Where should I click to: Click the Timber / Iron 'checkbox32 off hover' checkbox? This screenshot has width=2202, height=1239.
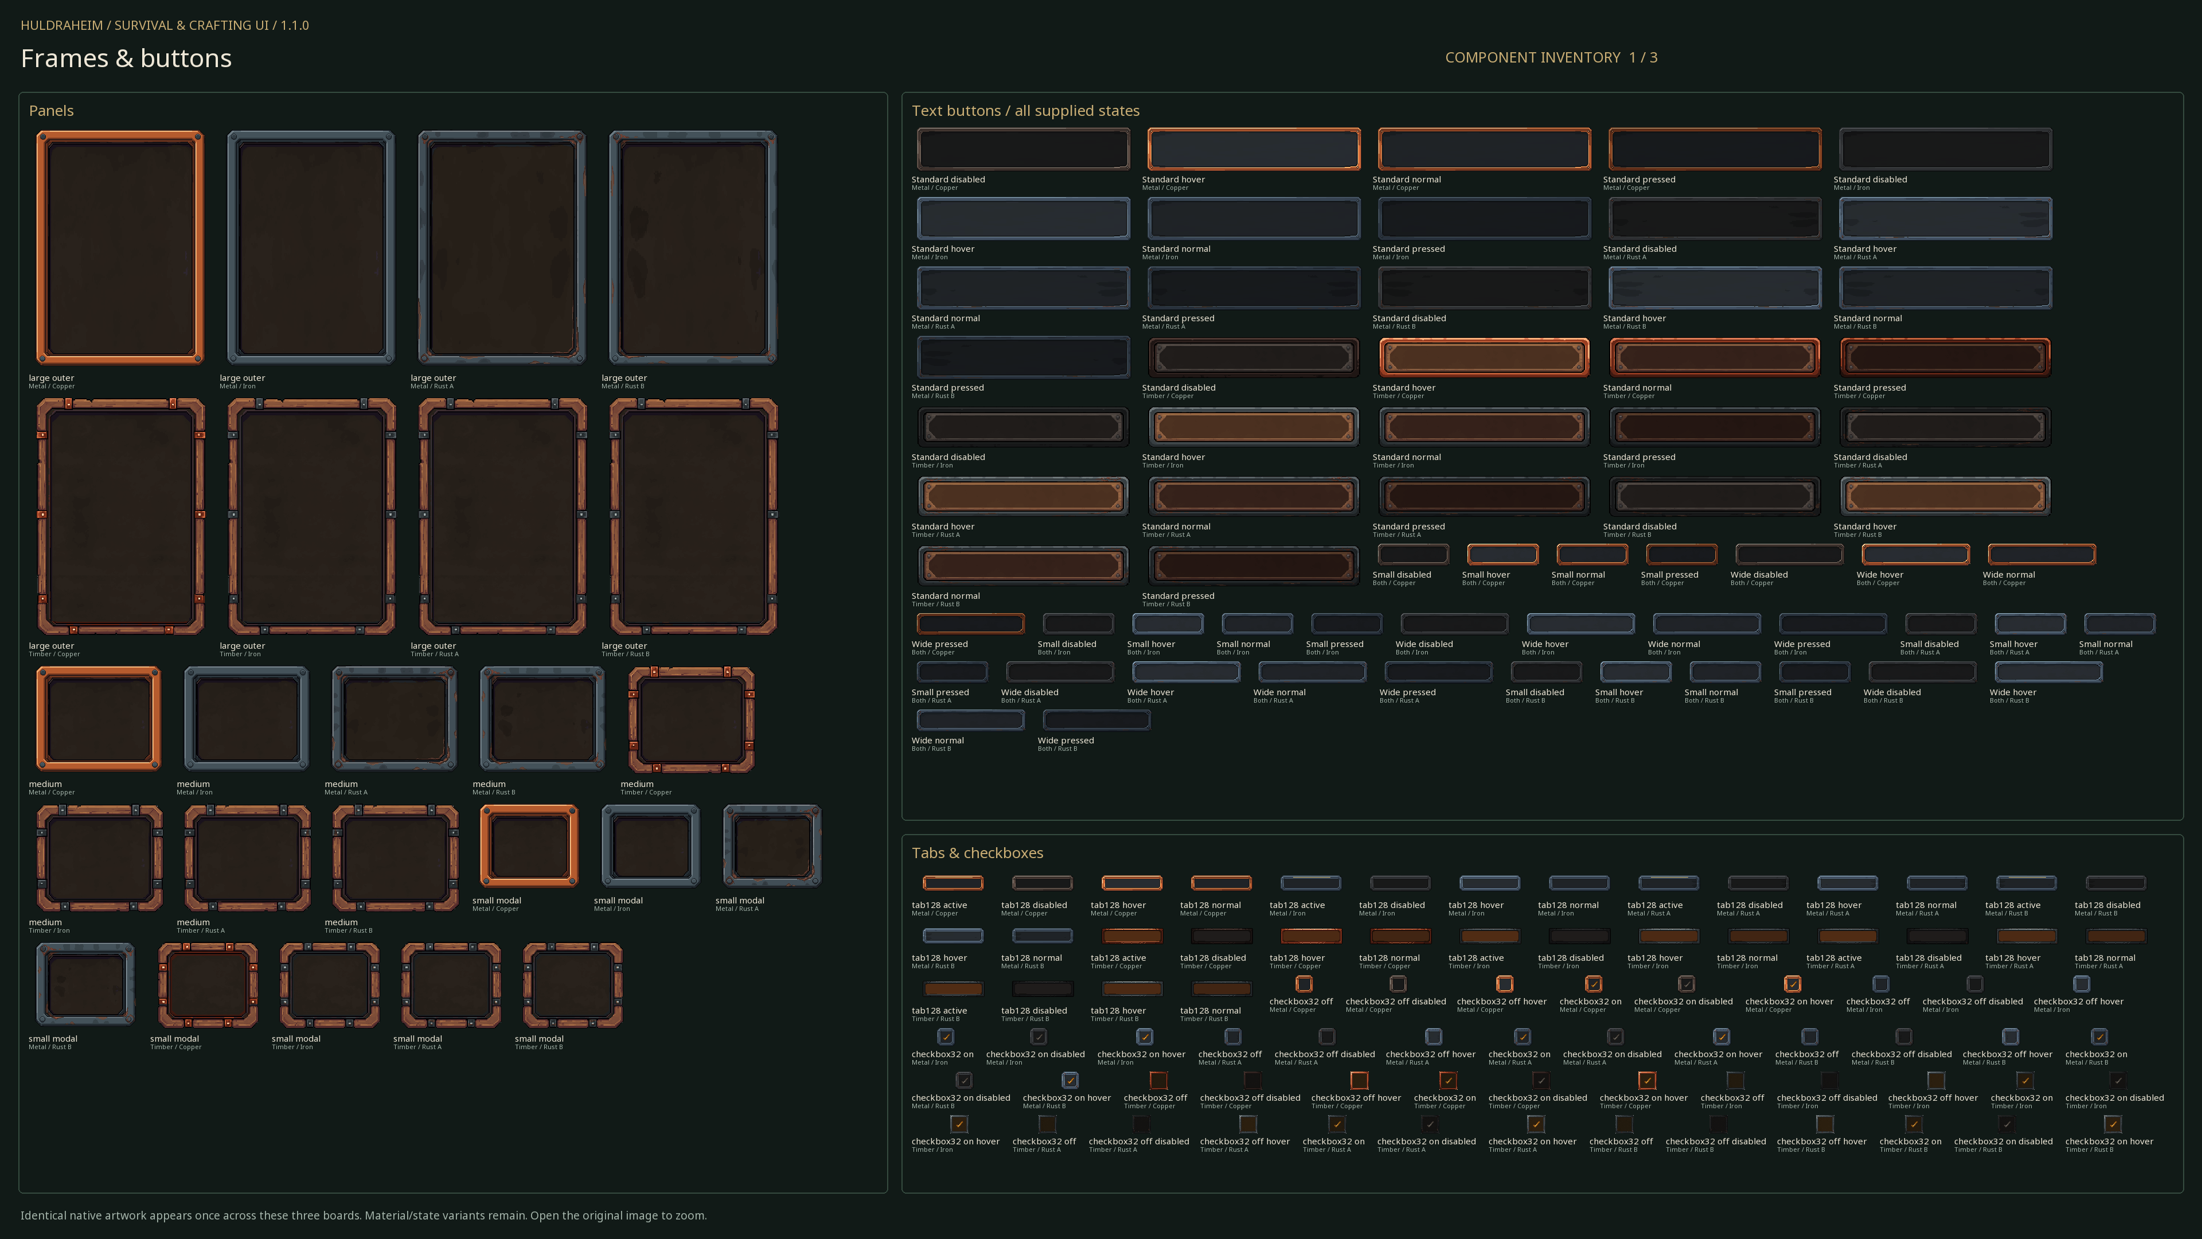(1936, 1081)
